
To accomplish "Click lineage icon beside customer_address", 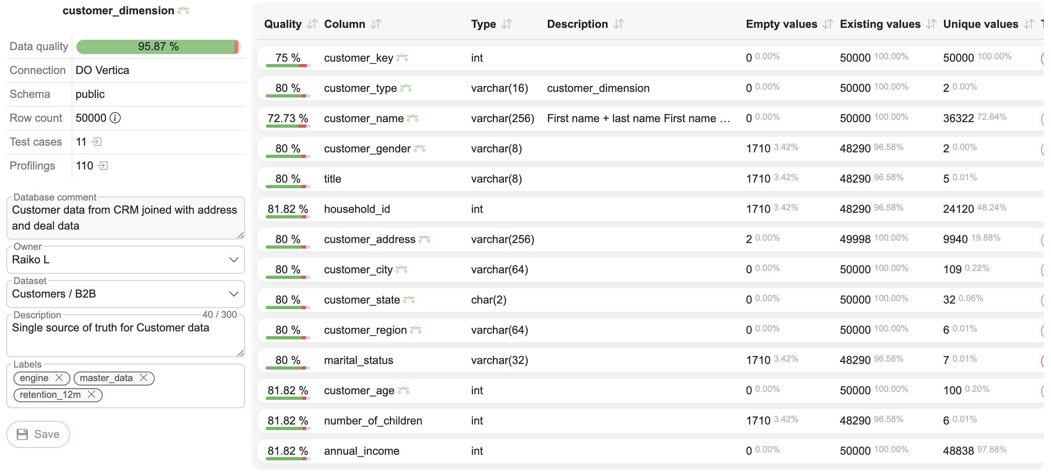I will pos(424,239).
